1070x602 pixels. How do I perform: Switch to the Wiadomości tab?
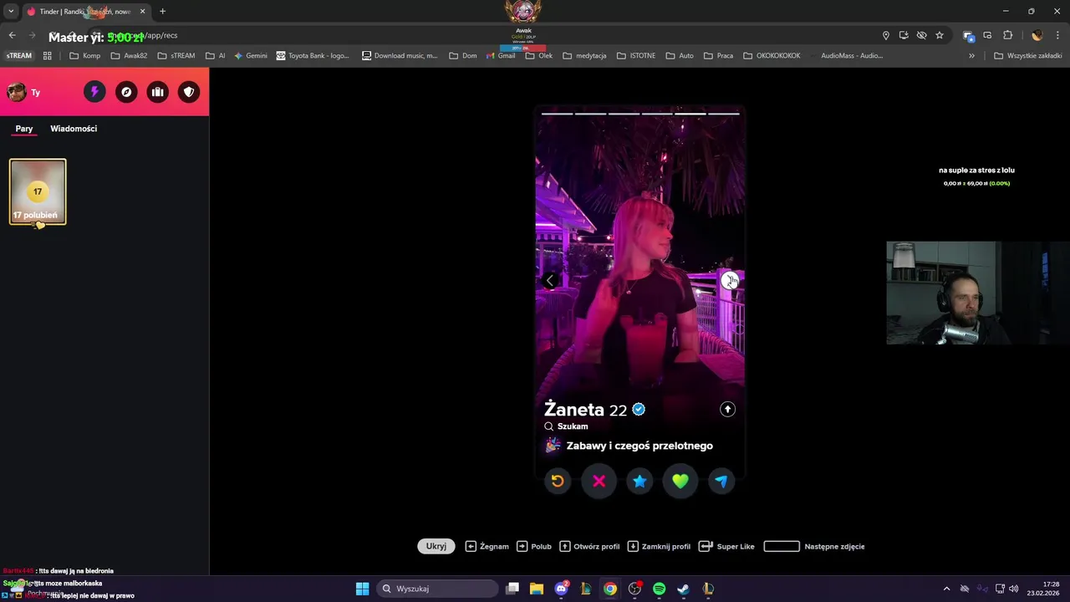(x=74, y=129)
